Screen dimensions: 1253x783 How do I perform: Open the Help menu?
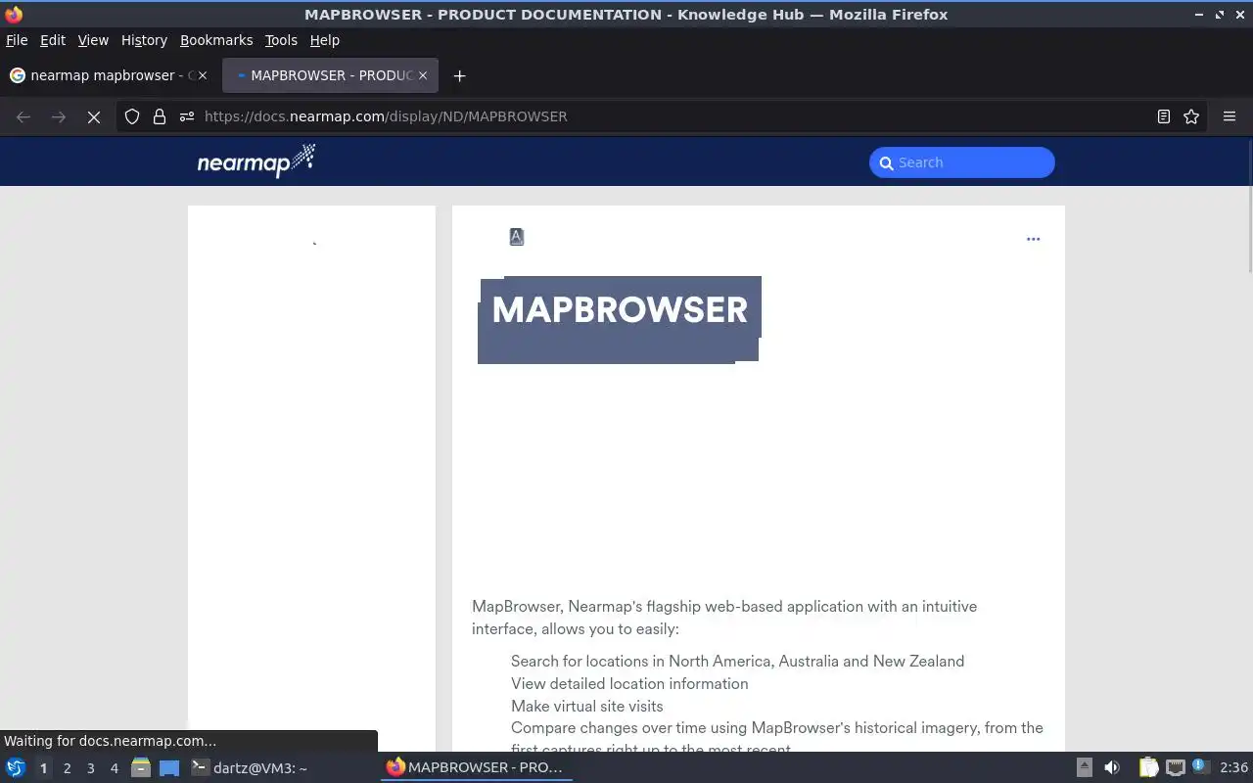point(325,40)
